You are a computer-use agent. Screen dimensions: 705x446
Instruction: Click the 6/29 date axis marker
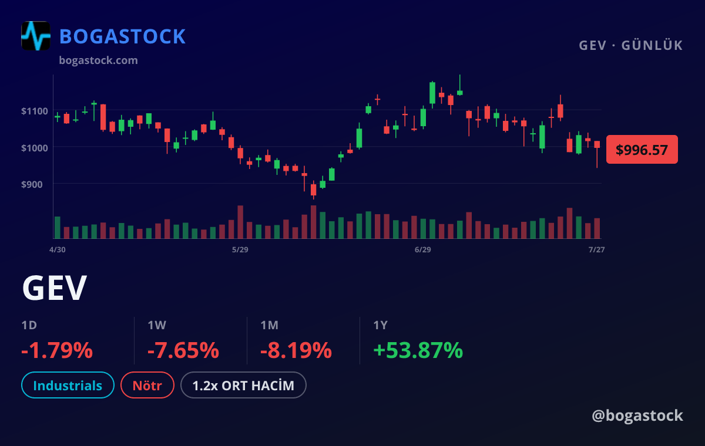tap(423, 249)
